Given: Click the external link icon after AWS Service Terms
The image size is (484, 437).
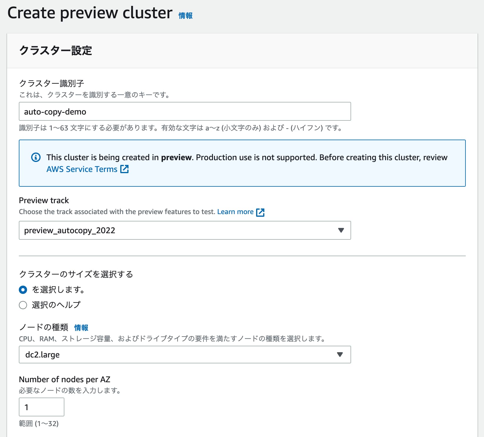Looking at the screenshot, I should point(125,169).
